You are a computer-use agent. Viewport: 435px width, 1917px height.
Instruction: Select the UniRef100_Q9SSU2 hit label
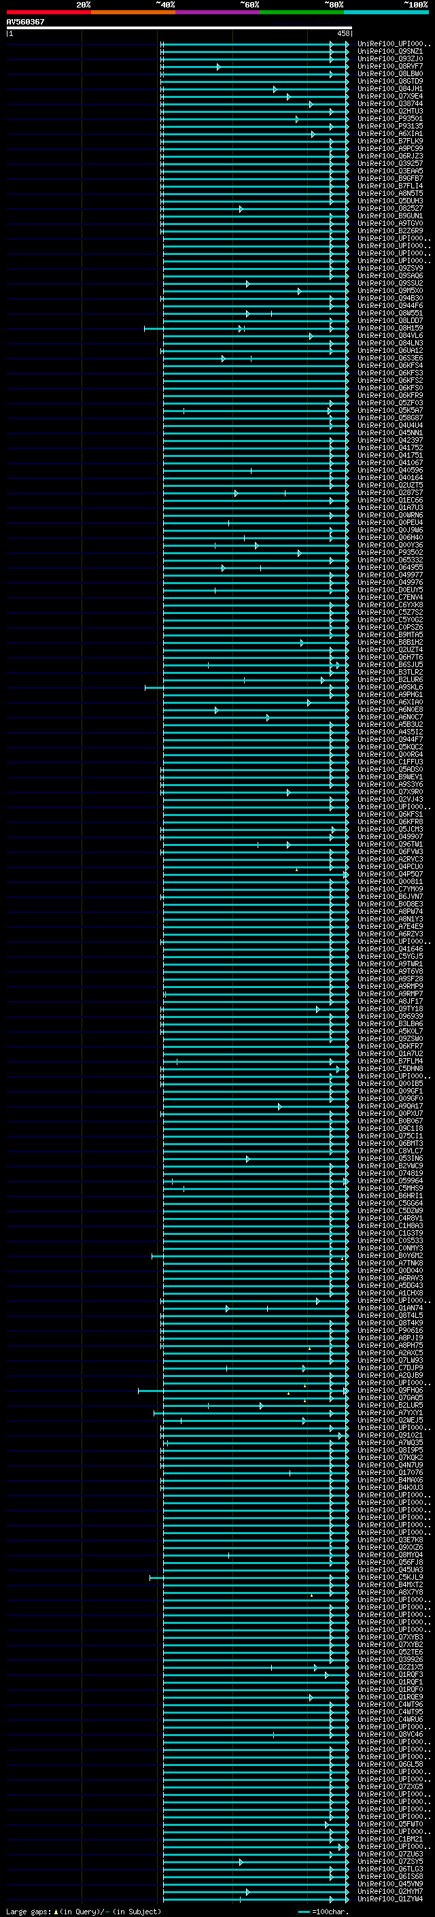pos(390,283)
